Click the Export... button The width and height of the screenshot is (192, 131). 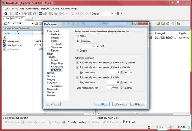[53, 104]
